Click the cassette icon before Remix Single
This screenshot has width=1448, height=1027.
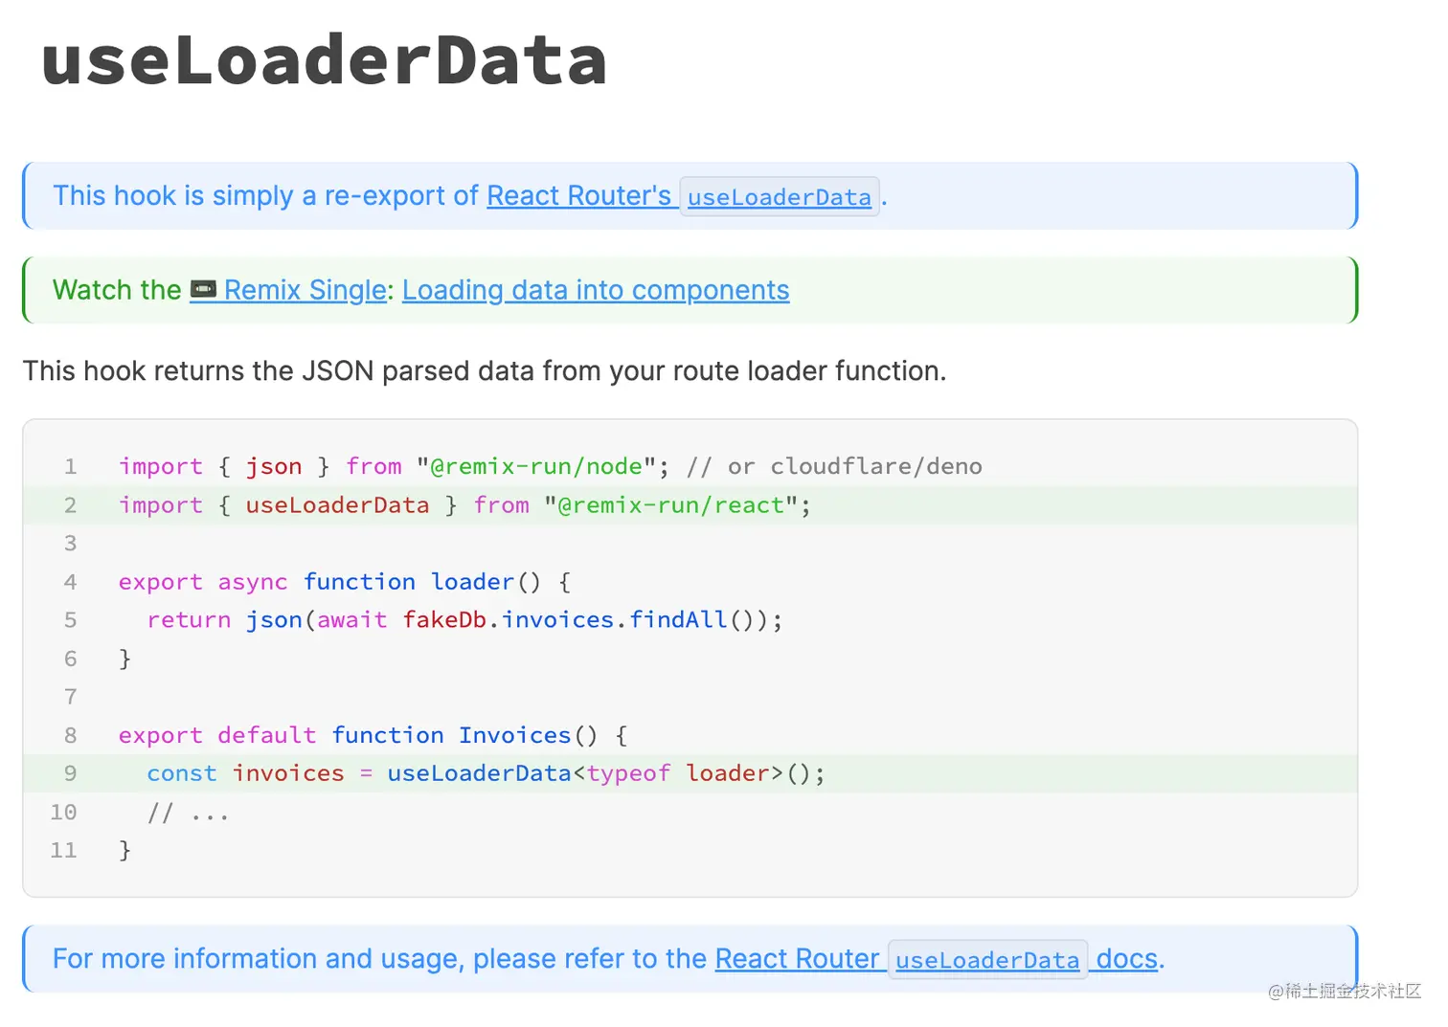(x=203, y=289)
